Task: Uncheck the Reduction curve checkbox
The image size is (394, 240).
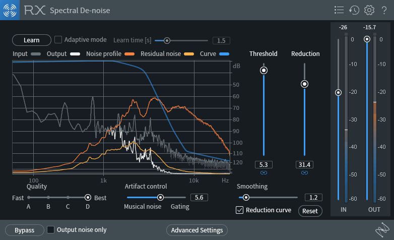Action: [x=239, y=210]
